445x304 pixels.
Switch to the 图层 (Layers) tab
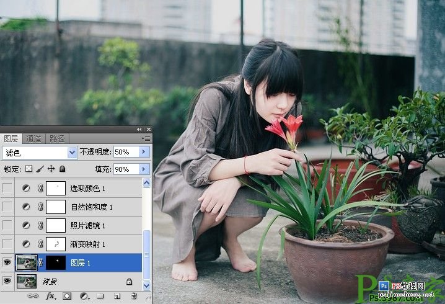11,138
